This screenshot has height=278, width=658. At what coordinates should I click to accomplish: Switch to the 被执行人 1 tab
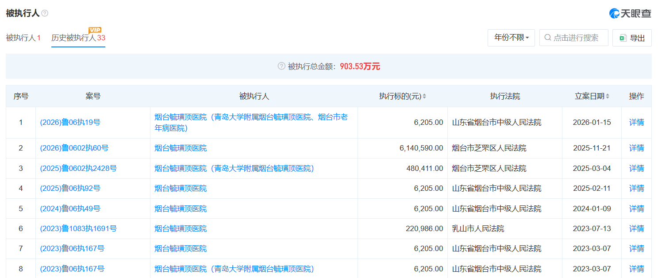tap(23, 38)
